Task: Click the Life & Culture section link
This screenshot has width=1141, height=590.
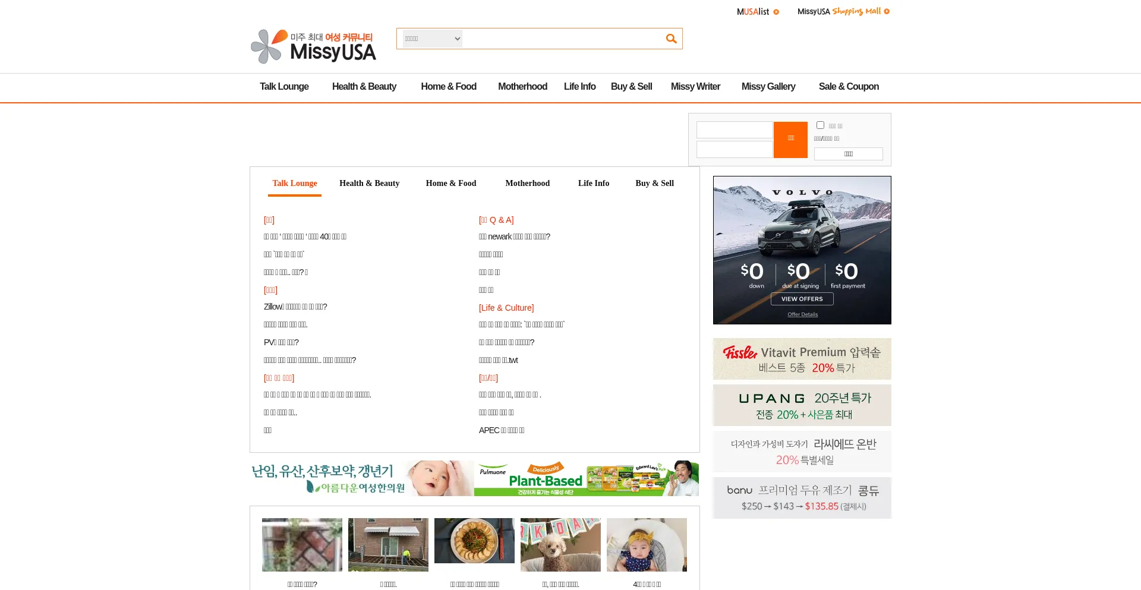Action: [506, 308]
